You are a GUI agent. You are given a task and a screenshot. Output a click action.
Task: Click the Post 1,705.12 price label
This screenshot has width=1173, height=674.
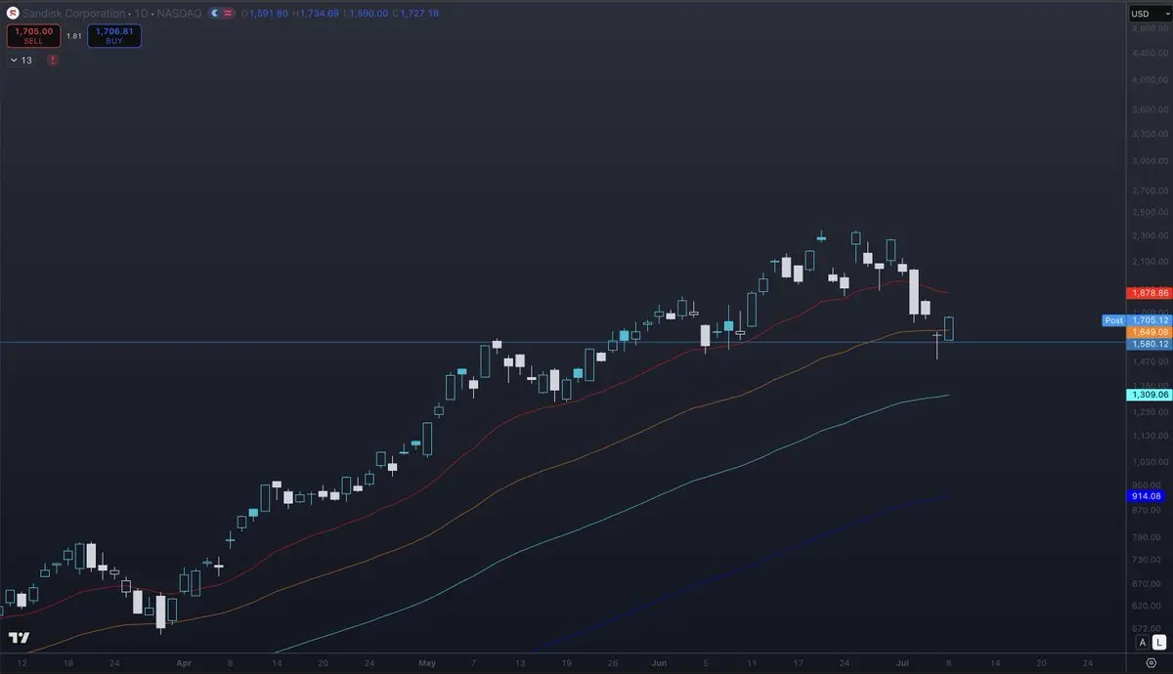click(1135, 320)
